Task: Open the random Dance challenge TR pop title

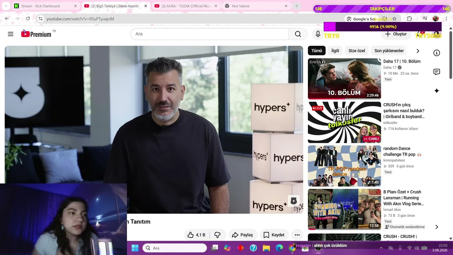Action: (x=402, y=152)
